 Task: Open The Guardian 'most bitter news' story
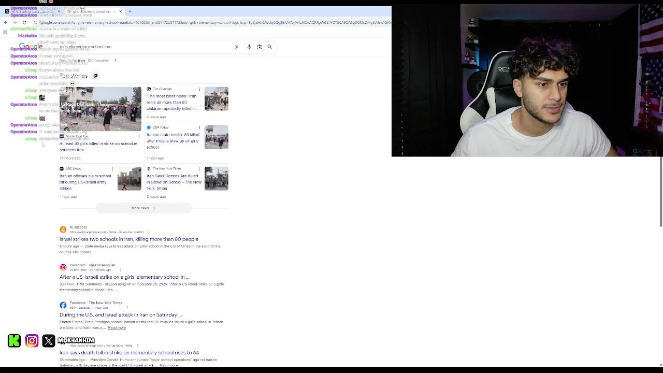pyautogui.click(x=172, y=103)
